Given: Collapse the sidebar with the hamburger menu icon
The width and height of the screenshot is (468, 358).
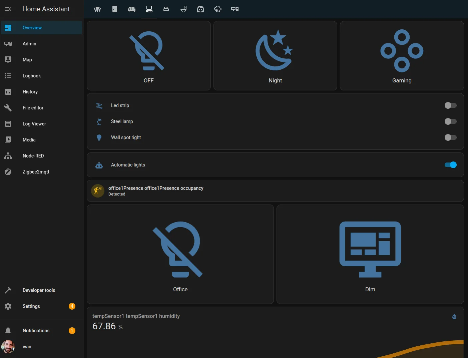Looking at the screenshot, I should point(8,9).
